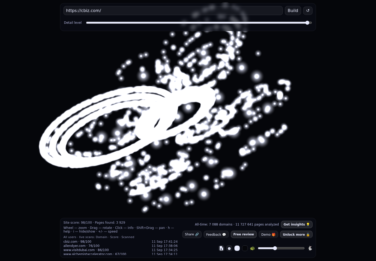Adjust the Detail level slider
Screen dimensions: 376x261
199,23
